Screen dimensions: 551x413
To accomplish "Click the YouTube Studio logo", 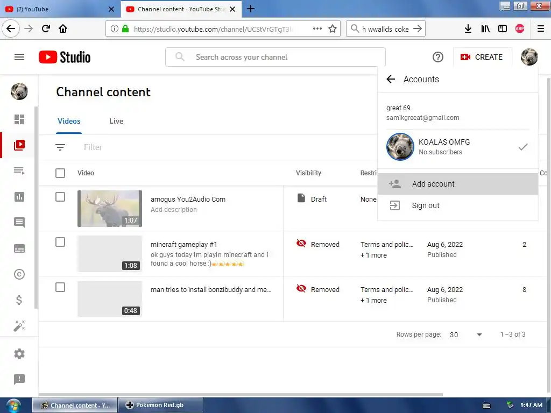I will tap(65, 57).
